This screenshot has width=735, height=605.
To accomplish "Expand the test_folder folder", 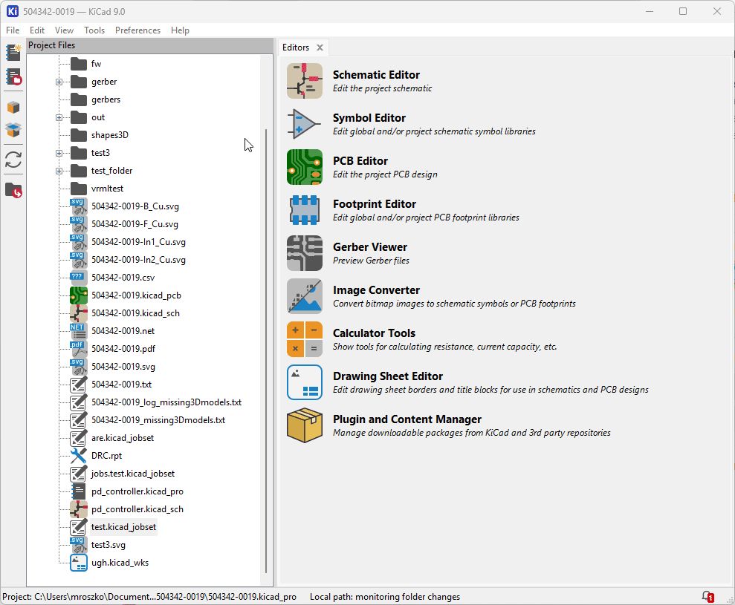I will pyautogui.click(x=59, y=171).
